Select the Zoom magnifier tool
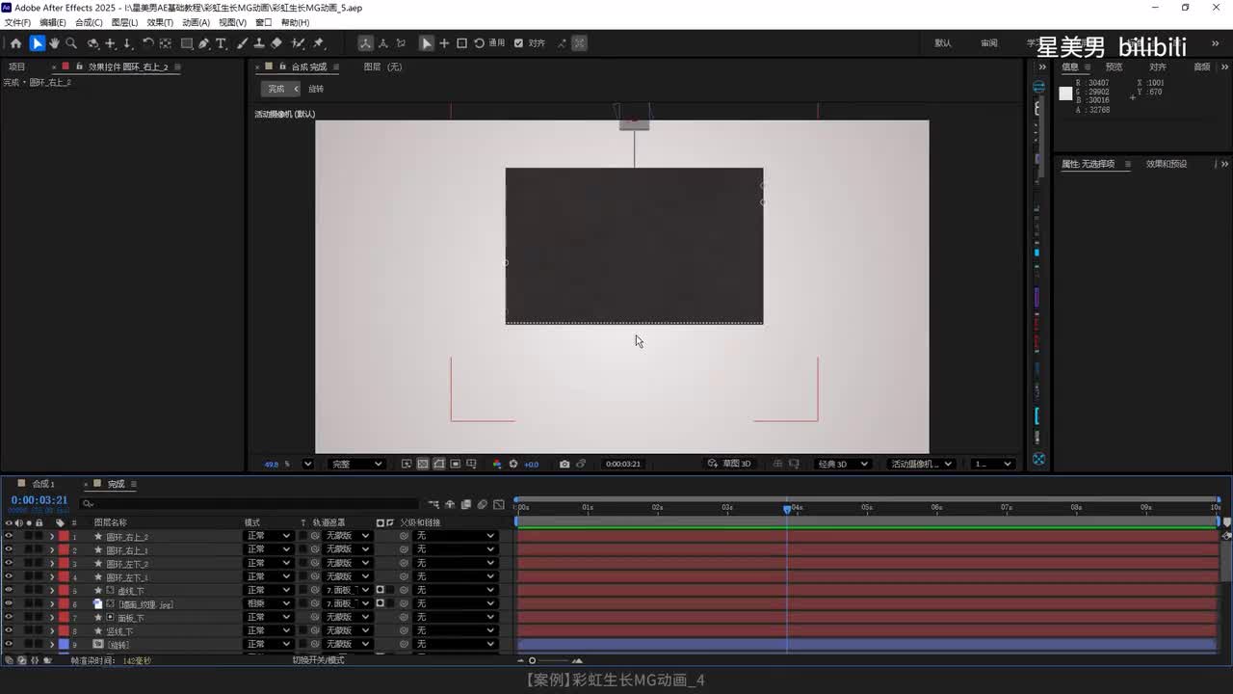Viewport: 1233px width, 694px height. tap(71, 43)
